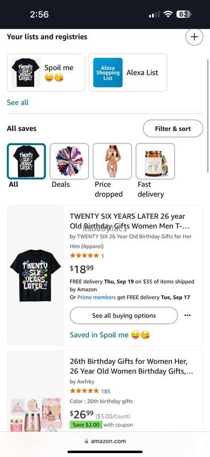Screen dimensions: 210x457
Task: Select the All saves filter
Action: [26, 166]
